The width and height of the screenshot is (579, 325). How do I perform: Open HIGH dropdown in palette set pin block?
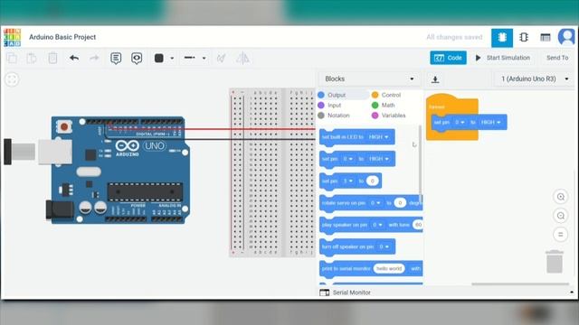coord(379,159)
